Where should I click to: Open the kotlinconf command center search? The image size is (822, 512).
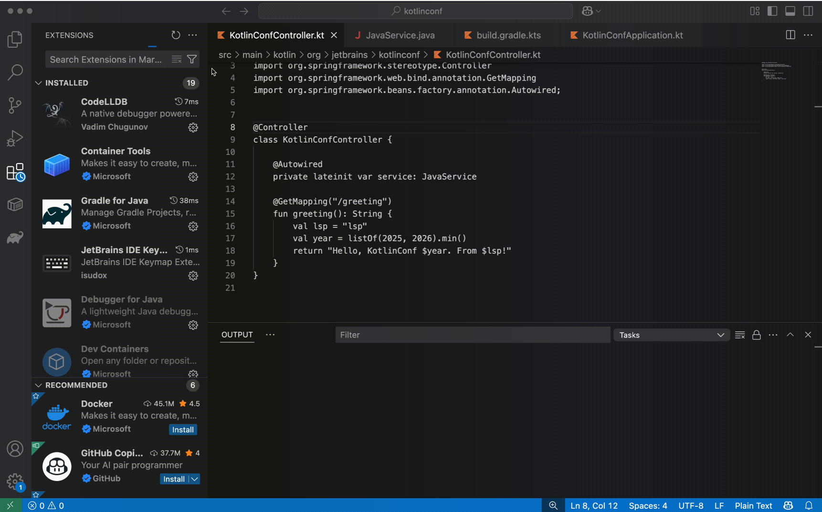tap(415, 11)
